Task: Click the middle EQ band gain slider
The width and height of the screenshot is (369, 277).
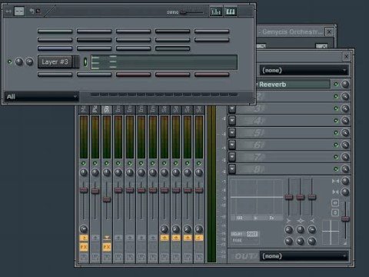Action: (x=301, y=197)
